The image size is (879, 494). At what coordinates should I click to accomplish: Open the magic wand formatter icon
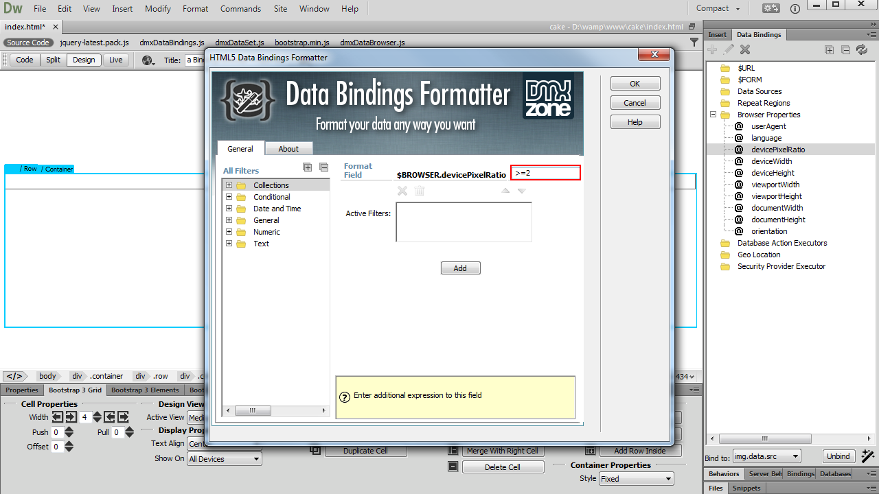[x=867, y=456]
